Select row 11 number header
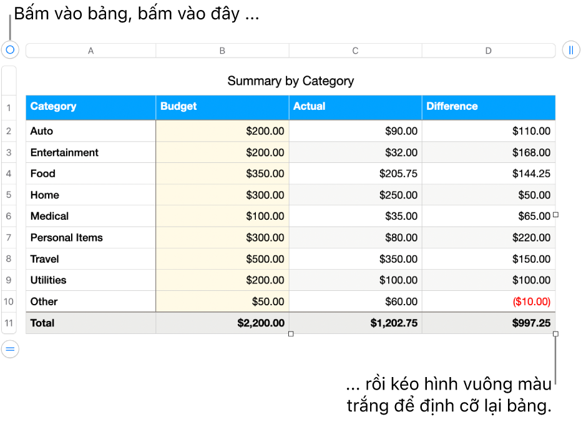This screenshot has height=422, width=581. [9, 323]
